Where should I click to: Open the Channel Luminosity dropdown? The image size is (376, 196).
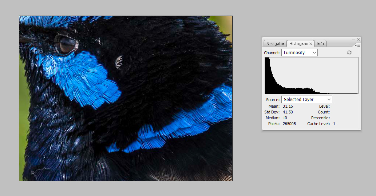[x=300, y=53]
